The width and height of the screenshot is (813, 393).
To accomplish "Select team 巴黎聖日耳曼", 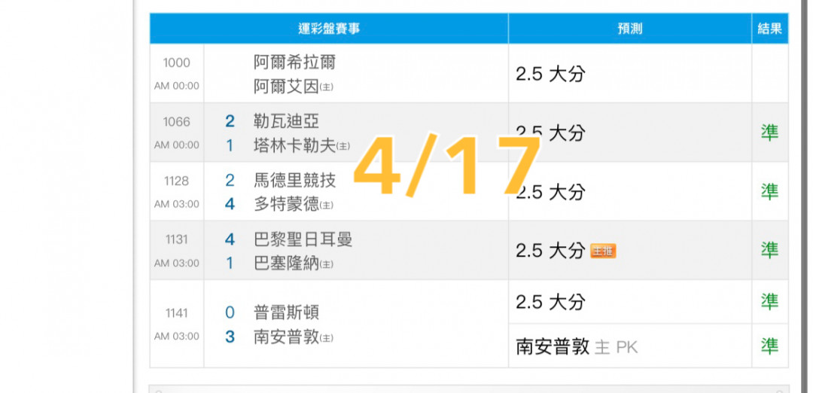I will [303, 239].
